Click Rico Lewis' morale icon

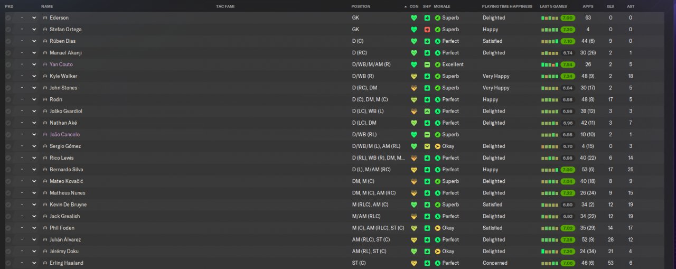pos(437,157)
